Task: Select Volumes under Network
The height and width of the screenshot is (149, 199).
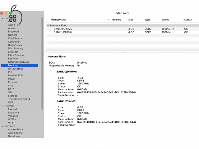Action: coord(13,116)
